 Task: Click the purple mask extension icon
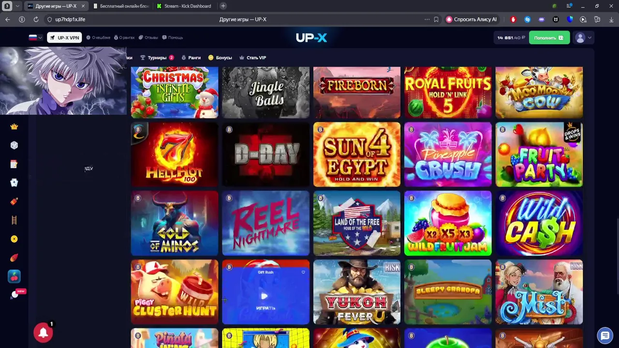pyautogui.click(x=542, y=19)
